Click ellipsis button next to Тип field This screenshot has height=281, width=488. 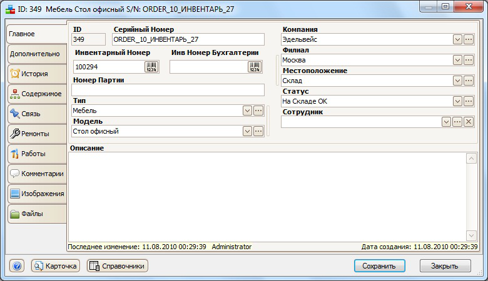[x=258, y=111]
